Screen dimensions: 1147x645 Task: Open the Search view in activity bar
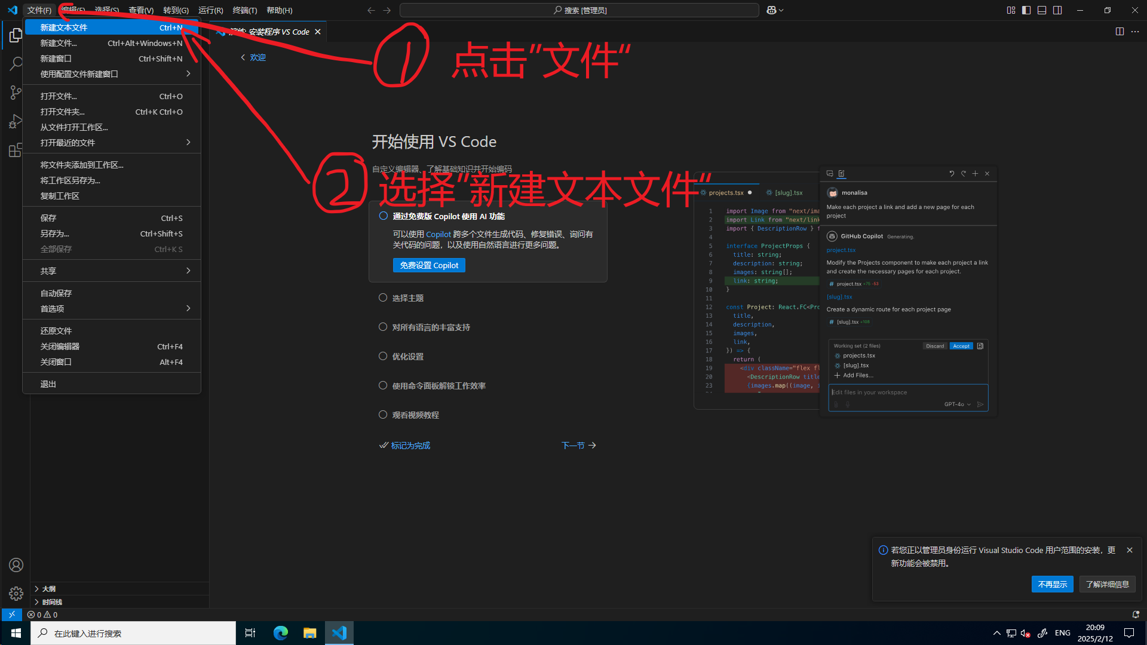16,64
